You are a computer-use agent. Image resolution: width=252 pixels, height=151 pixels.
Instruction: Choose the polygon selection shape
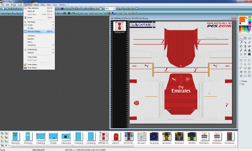245,68
